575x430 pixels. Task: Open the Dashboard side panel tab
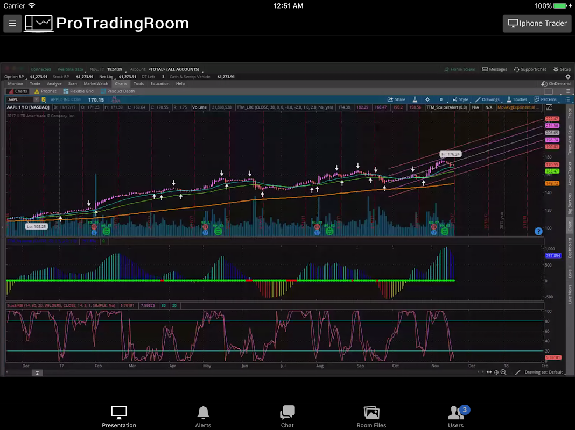tap(570, 248)
